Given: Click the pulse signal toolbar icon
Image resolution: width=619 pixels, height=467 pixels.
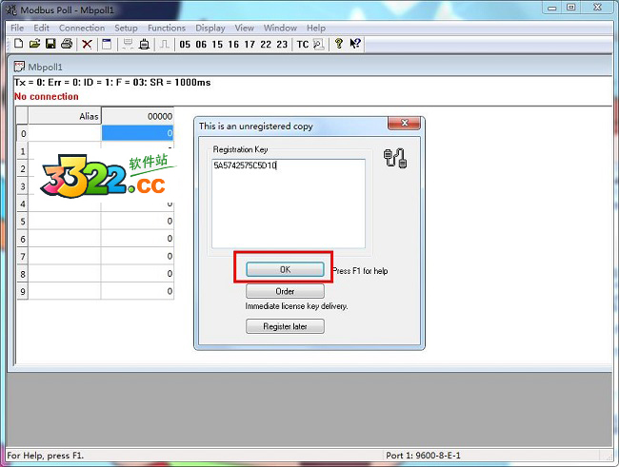Looking at the screenshot, I should pyautogui.click(x=164, y=44).
